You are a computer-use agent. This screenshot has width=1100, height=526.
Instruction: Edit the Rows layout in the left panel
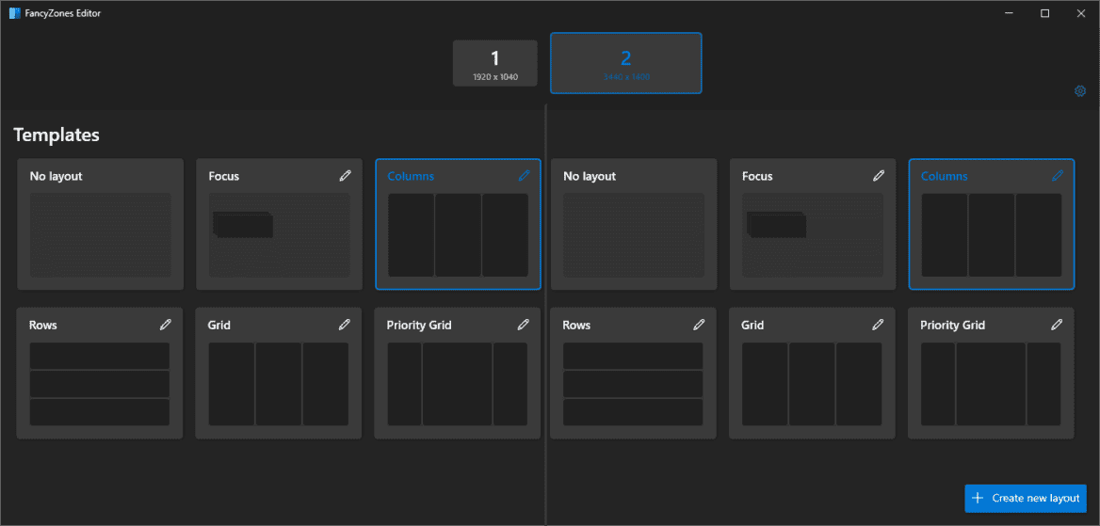pyautogui.click(x=166, y=325)
